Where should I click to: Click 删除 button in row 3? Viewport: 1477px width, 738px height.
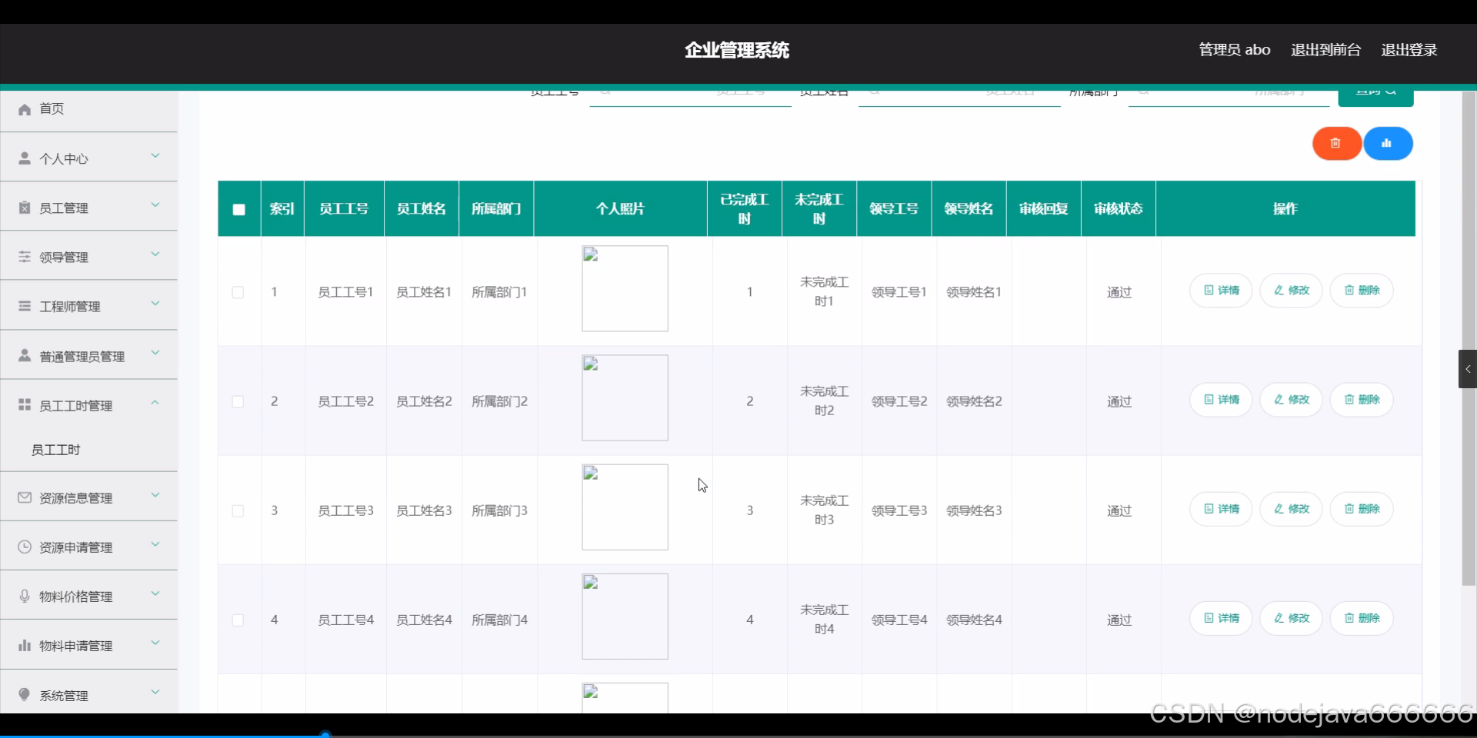[x=1362, y=509]
